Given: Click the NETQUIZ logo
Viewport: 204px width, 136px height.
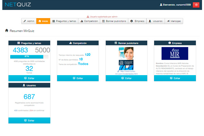Looking at the screenshot, I should coord(18,5).
